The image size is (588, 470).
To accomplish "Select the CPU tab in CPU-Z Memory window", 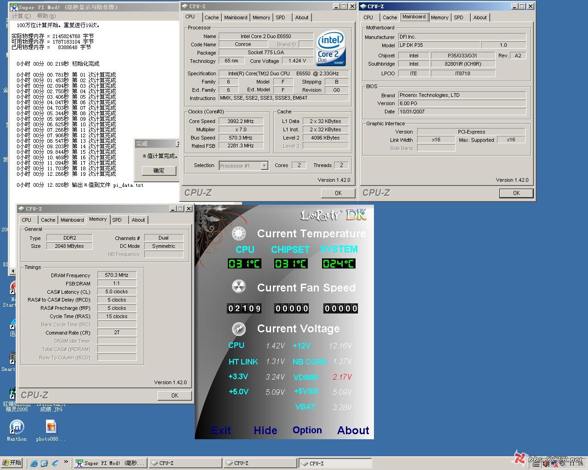I will click(27, 220).
